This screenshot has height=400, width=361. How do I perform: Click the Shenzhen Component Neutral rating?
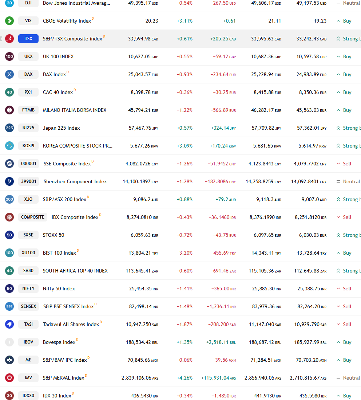click(x=348, y=182)
